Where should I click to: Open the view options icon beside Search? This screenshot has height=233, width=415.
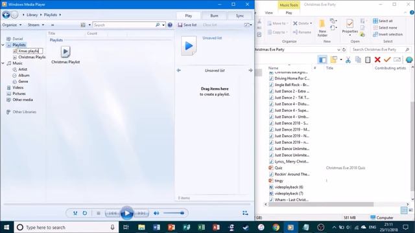[83, 25]
